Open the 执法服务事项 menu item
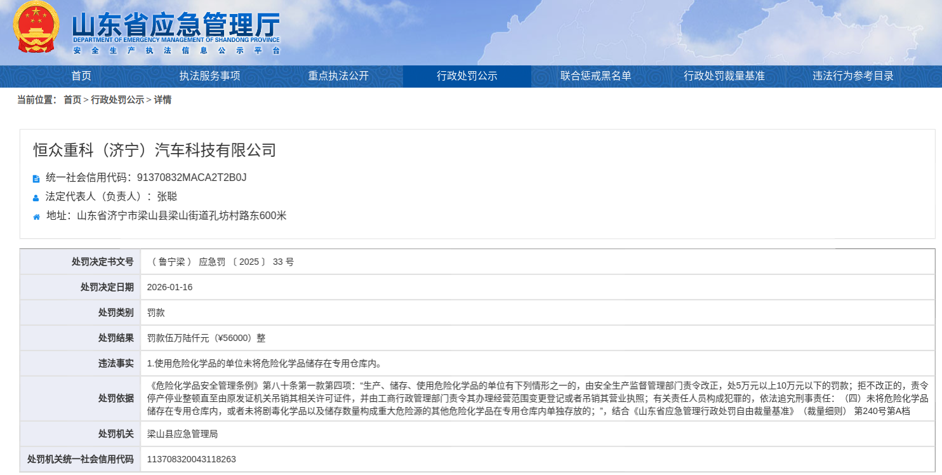This screenshot has height=475, width=942. (x=209, y=76)
